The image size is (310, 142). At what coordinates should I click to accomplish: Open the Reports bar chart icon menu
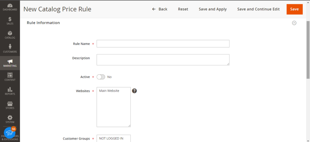coord(10,91)
